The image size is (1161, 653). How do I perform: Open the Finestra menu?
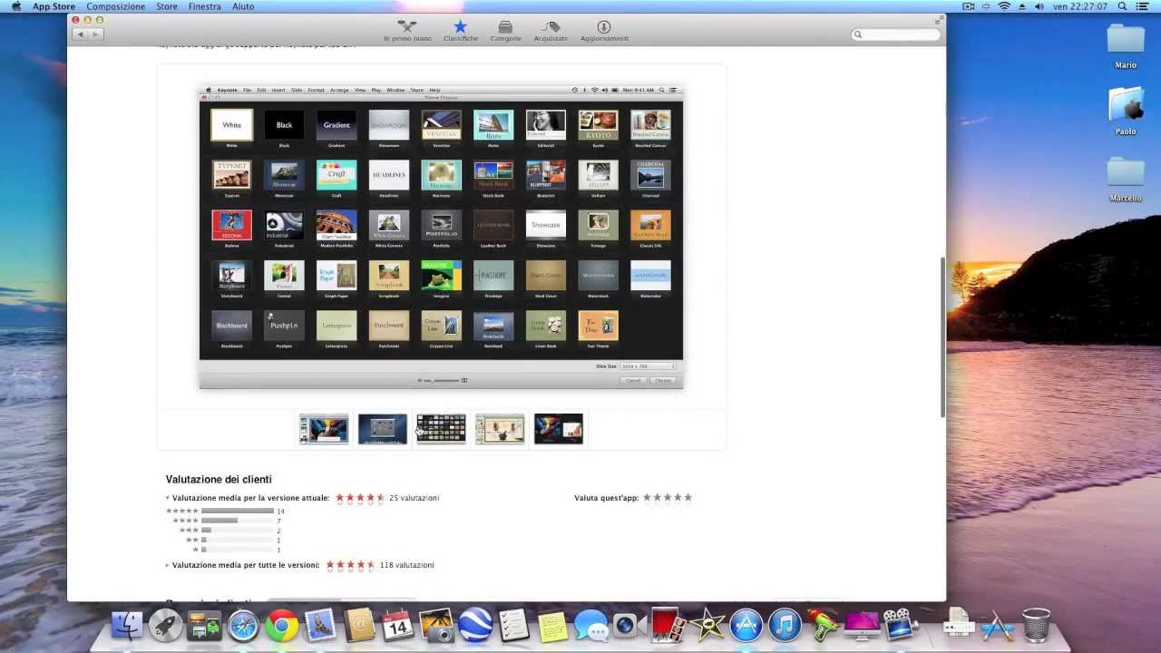click(x=204, y=6)
